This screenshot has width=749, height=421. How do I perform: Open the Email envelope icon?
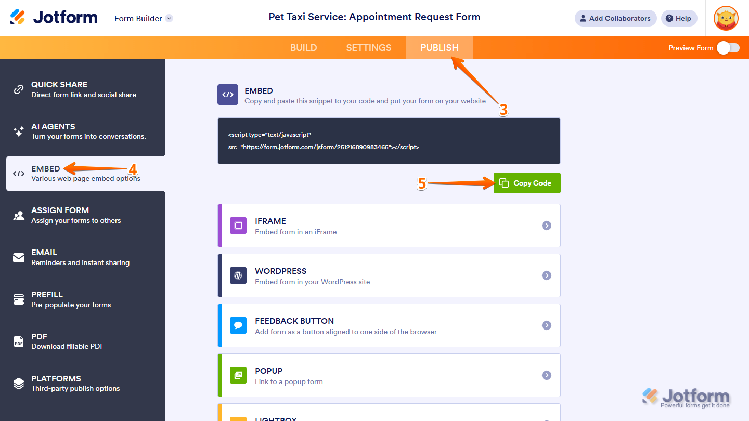pos(19,257)
